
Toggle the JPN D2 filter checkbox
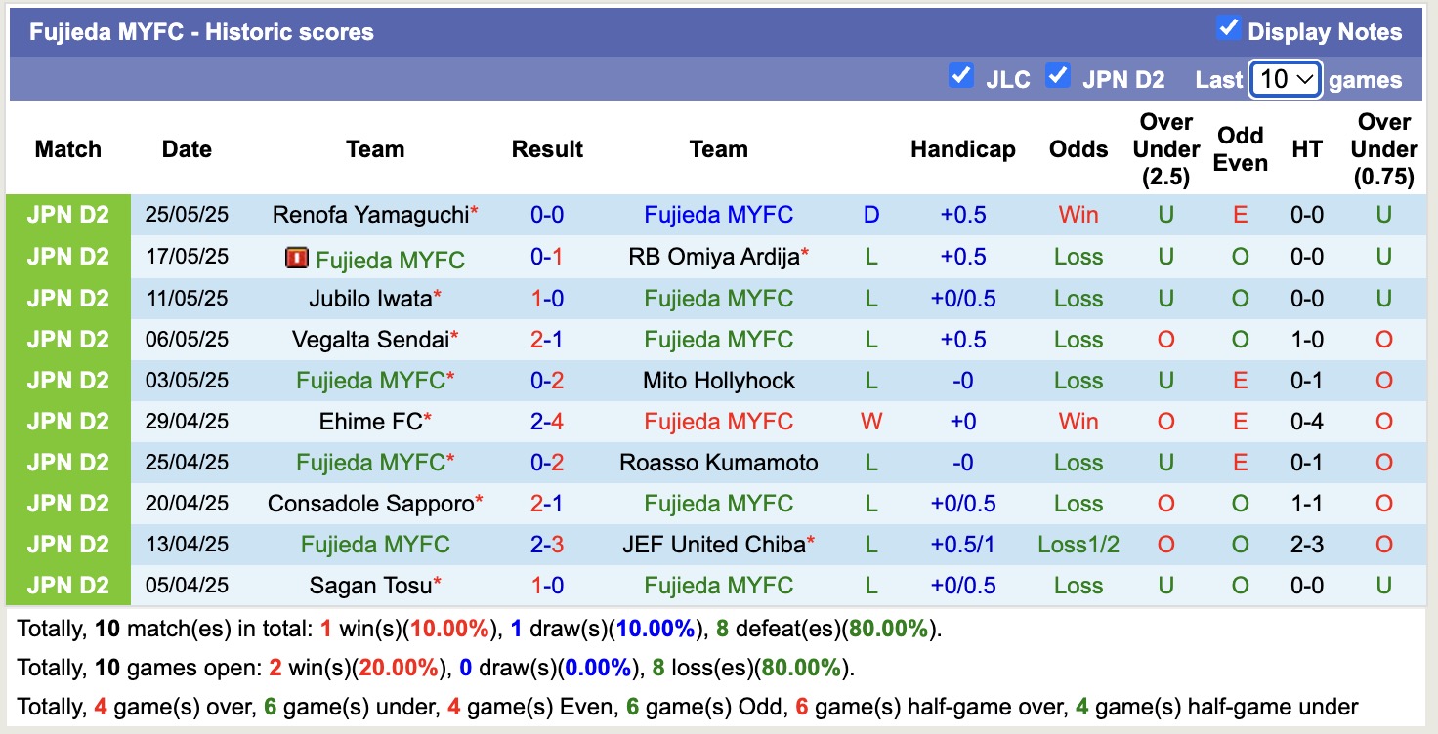[x=1058, y=74]
